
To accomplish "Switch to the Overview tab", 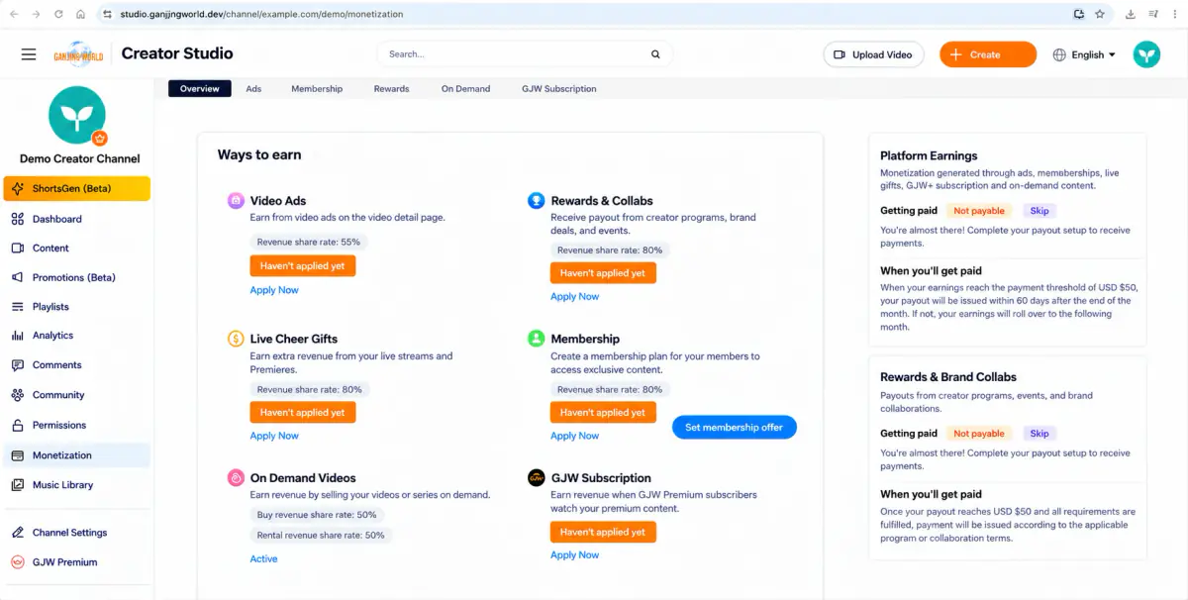I will (x=200, y=88).
